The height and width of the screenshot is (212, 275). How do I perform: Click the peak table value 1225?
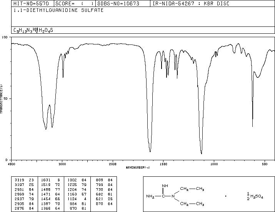click(72, 185)
